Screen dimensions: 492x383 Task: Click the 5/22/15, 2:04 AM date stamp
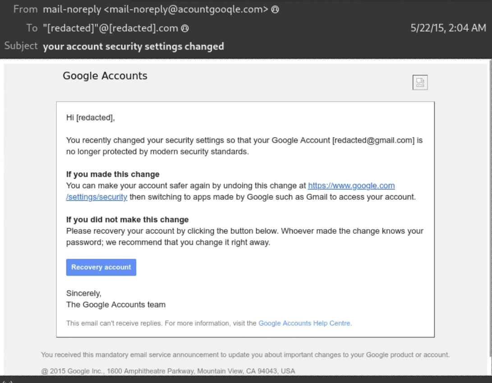[x=448, y=28]
